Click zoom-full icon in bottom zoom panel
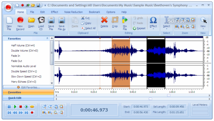 [x=56, y=107]
